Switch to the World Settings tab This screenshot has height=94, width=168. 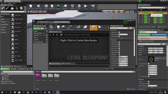tap(156, 30)
